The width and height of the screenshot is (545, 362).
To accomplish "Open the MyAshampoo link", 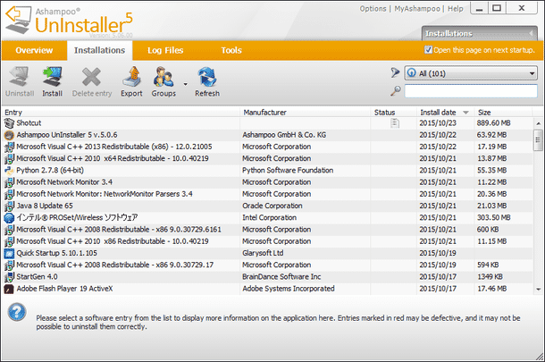I will pyautogui.click(x=416, y=9).
